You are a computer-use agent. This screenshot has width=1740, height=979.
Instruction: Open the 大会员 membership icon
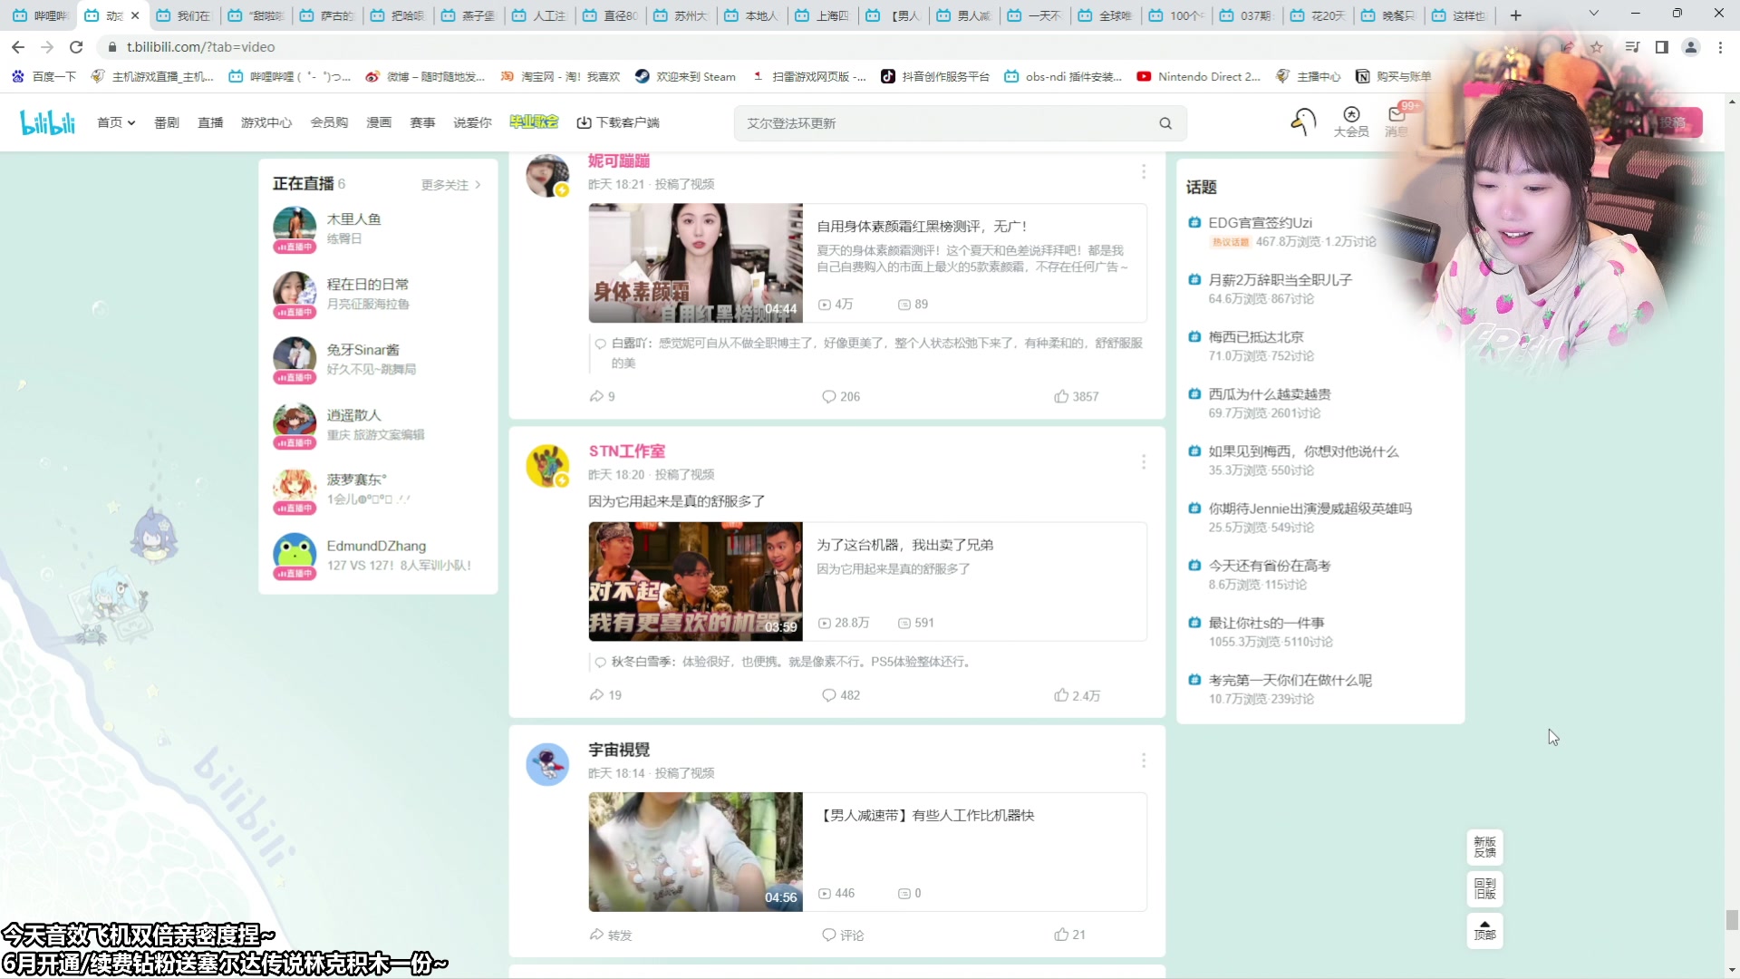[x=1351, y=121]
